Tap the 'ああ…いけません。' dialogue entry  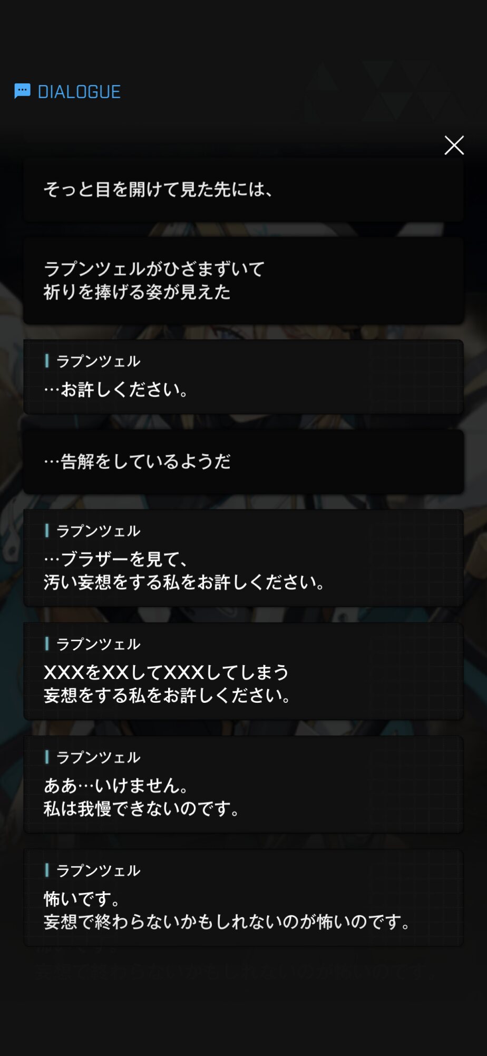tap(244, 785)
